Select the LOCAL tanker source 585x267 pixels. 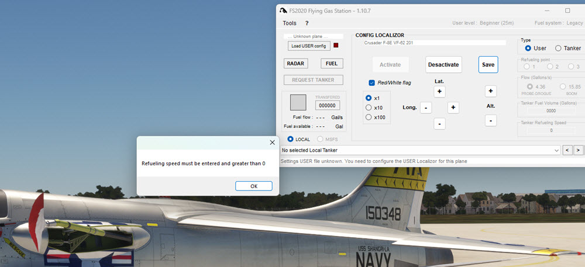(x=290, y=139)
